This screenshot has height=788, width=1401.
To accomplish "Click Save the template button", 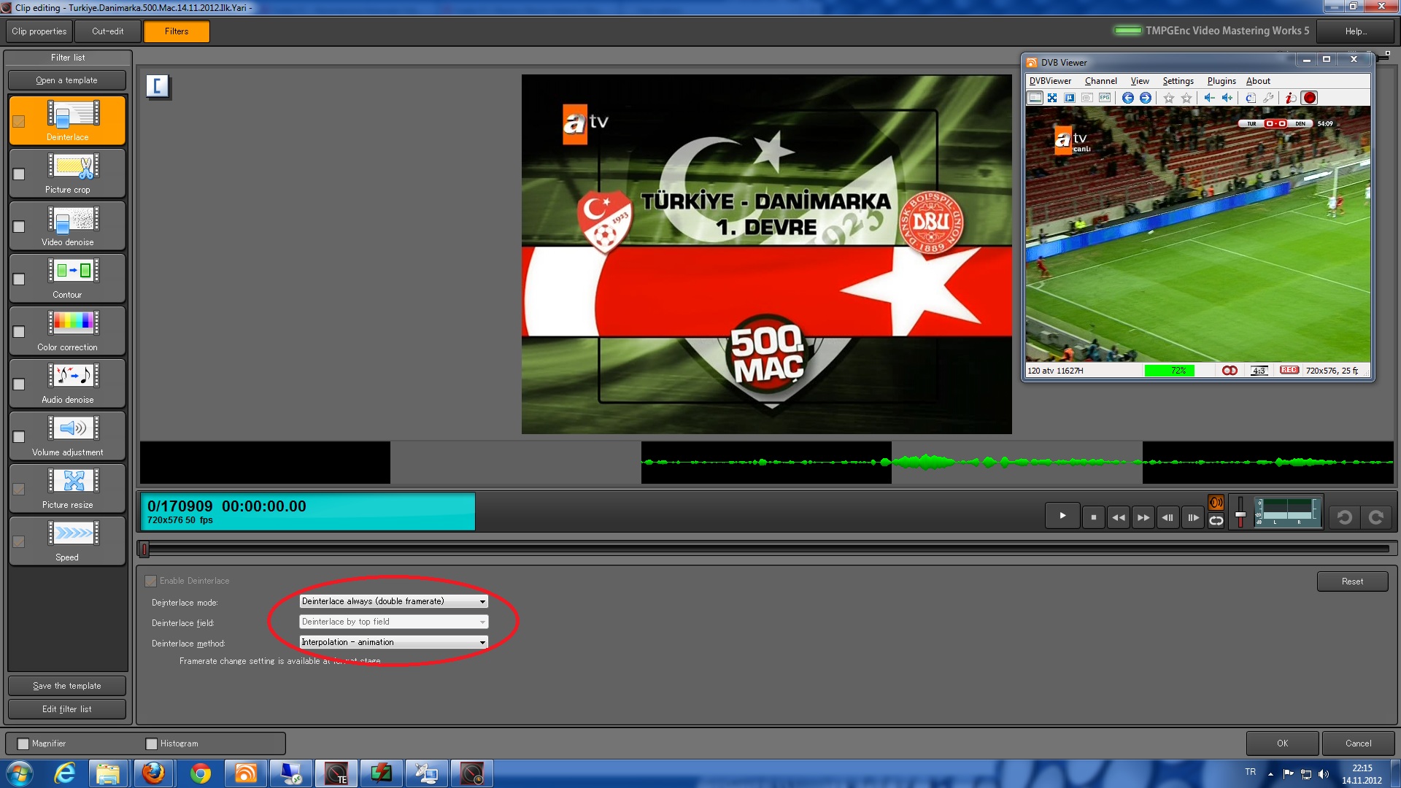I will click(x=67, y=686).
